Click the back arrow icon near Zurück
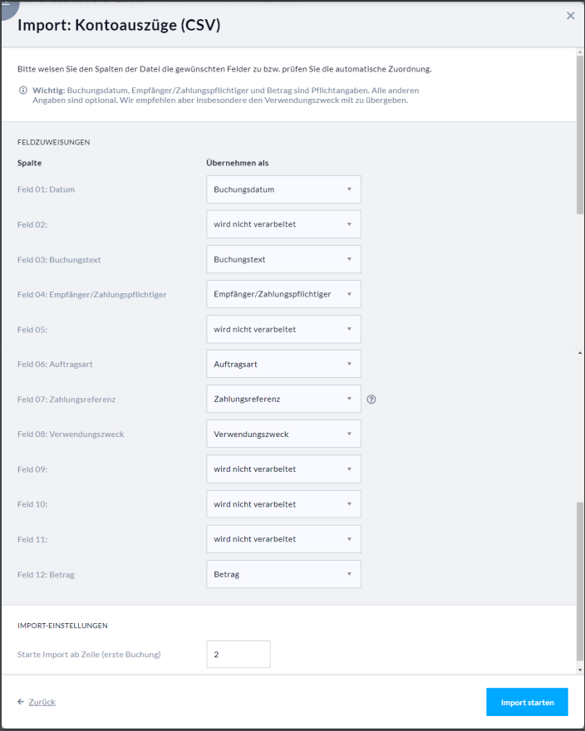Image resolution: width=585 pixels, height=731 pixels. click(21, 702)
